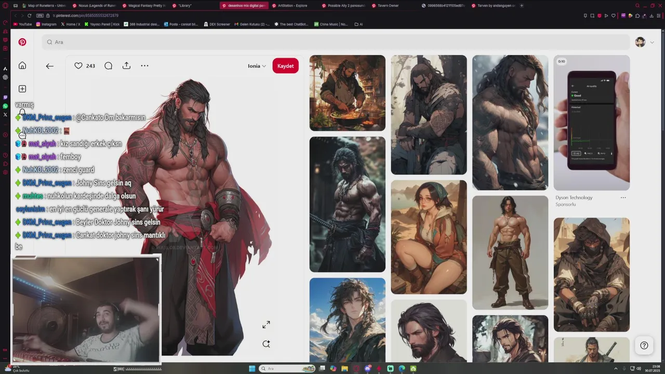Open The best ChatBot bookmark
665x374 pixels.
(291, 24)
